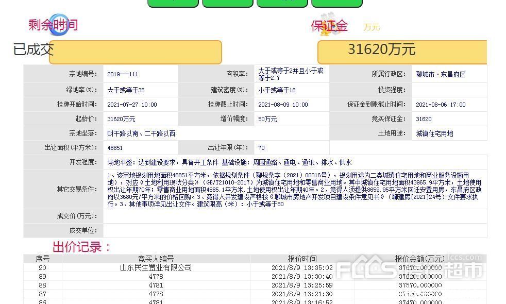Click the 所属行政区 label
The width and height of the screenshot is (506, 304).
coord(389,74)
